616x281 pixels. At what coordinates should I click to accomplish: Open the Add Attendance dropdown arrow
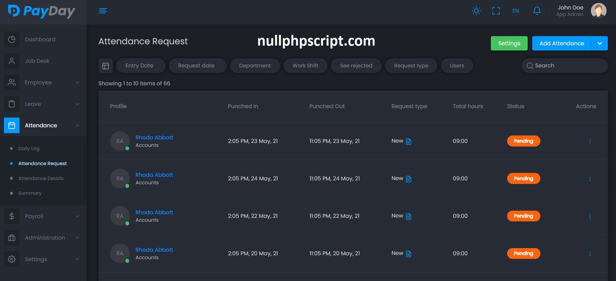tap(599, 43)
